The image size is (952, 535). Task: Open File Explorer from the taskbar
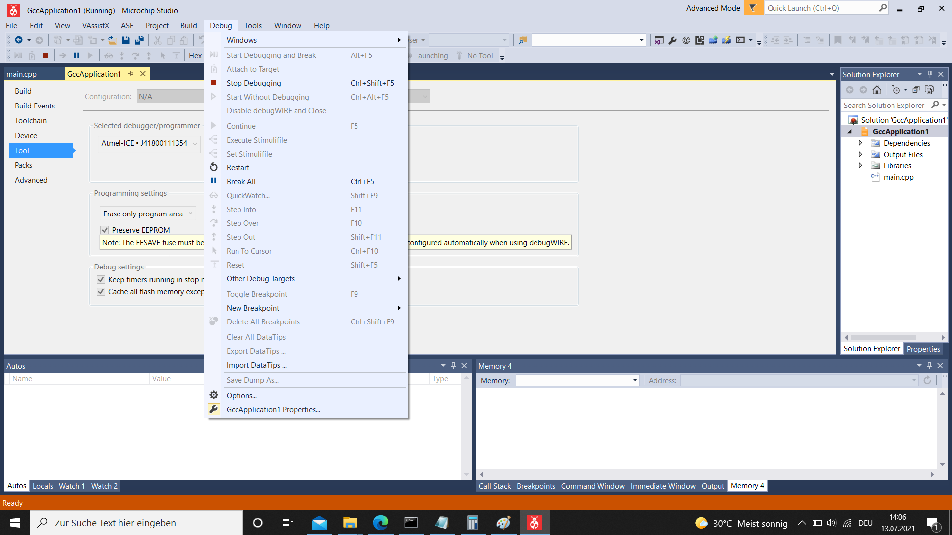click(x=350, y=523)
